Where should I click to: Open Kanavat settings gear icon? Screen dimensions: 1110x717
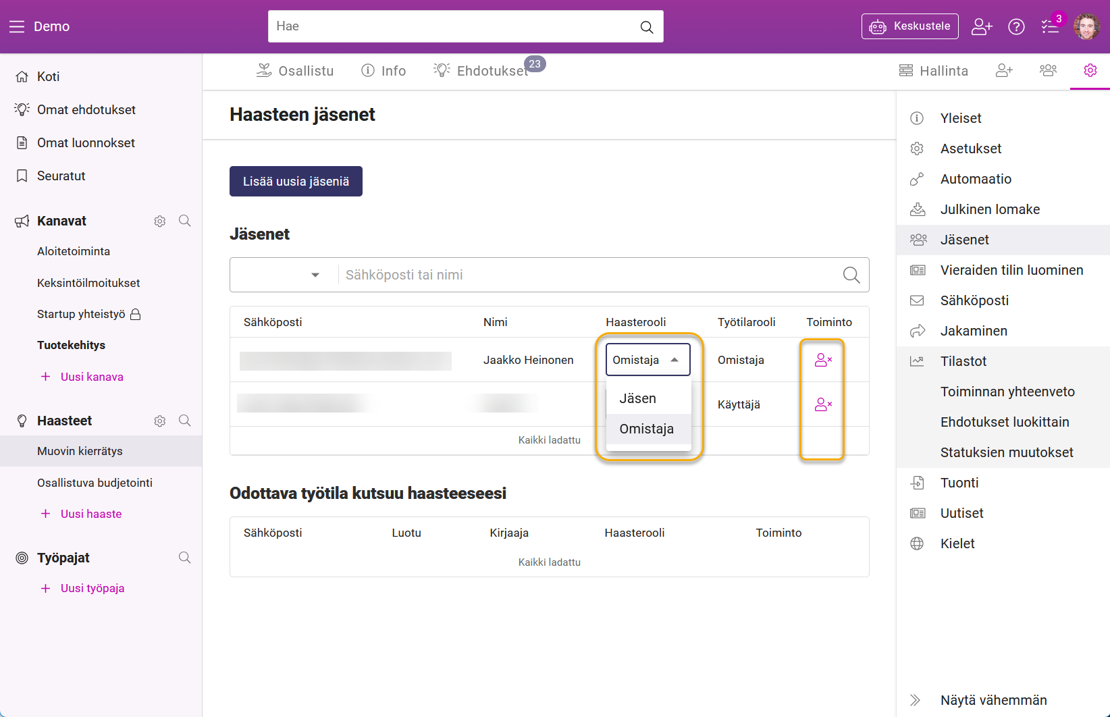160,221
